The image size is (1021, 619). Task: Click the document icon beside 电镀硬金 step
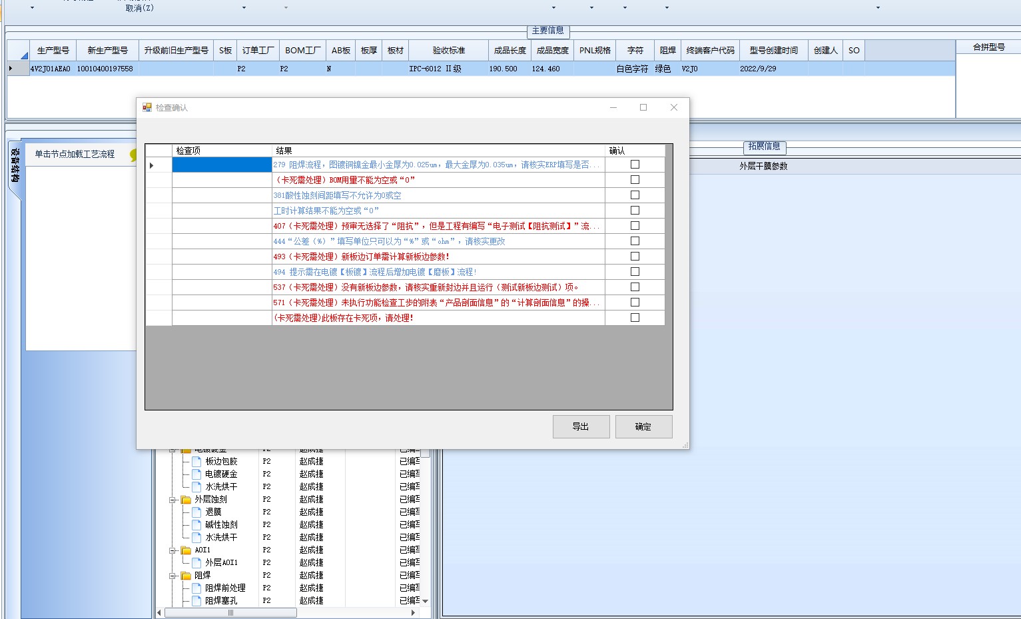tap(196, 474)
